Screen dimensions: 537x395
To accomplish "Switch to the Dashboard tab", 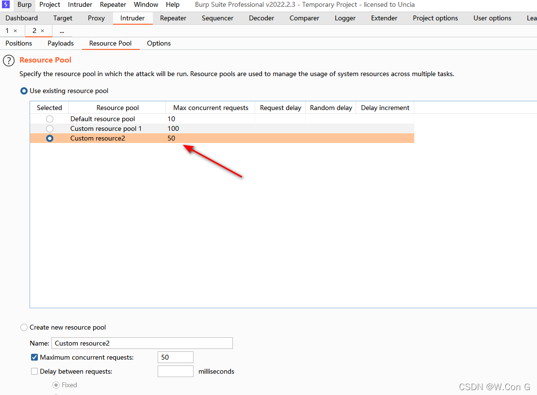I will pos(21,18).
